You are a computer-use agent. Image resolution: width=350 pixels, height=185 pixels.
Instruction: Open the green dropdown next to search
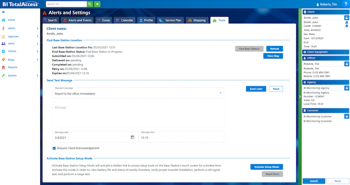pos(97,4)
